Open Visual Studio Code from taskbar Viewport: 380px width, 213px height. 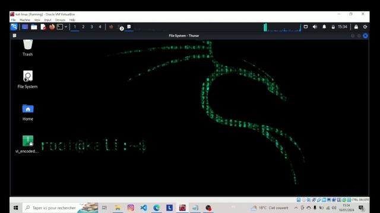144,208
